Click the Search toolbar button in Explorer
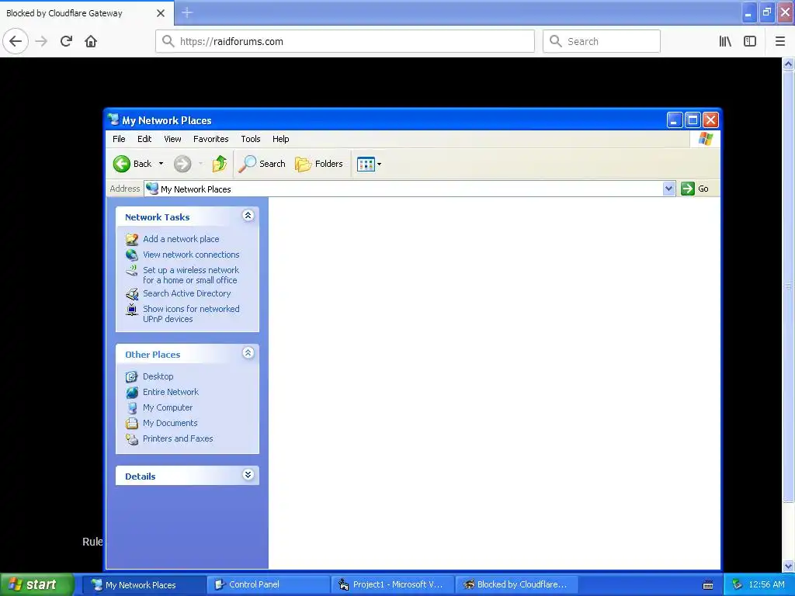 [x=262, y=164]
